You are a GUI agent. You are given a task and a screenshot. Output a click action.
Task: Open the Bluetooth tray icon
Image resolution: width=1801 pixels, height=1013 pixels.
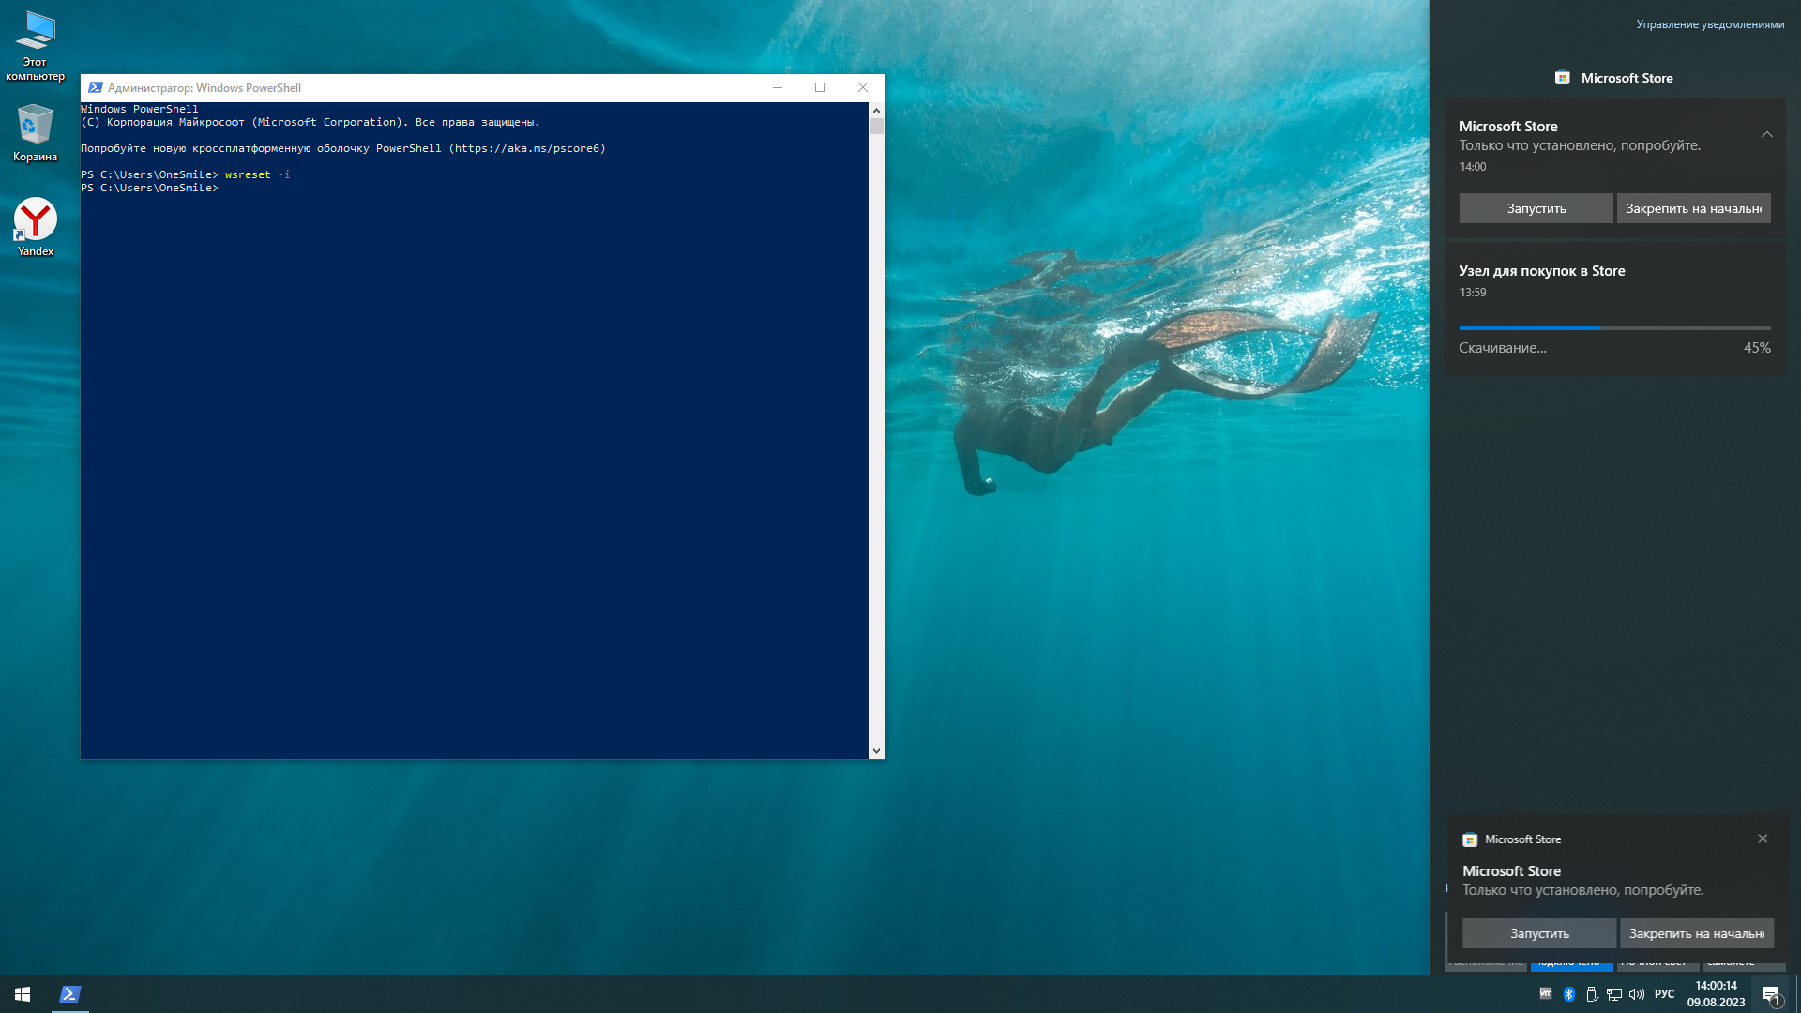click(1569, 994)
